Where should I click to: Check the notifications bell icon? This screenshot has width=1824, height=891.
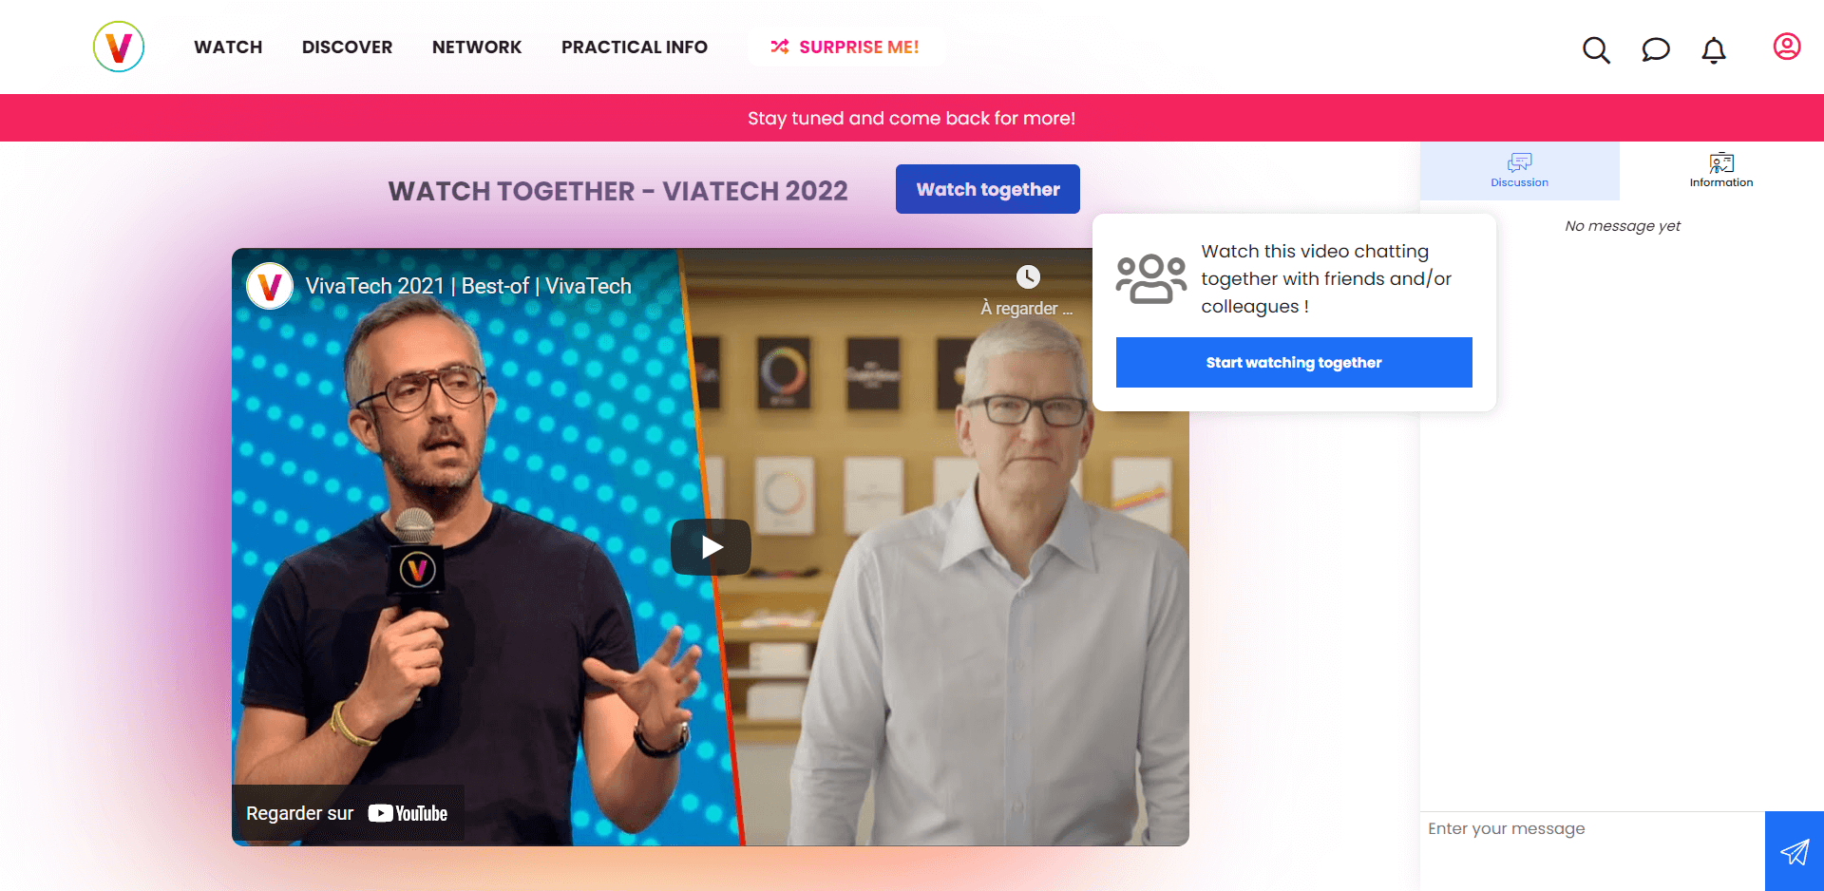[1714, 50]
